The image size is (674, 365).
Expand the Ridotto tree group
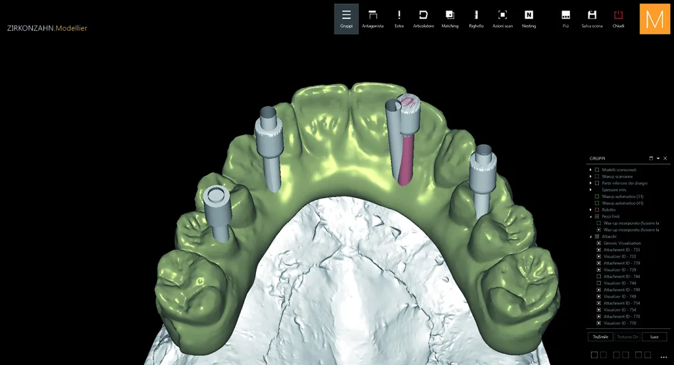[x=590, y=210]
